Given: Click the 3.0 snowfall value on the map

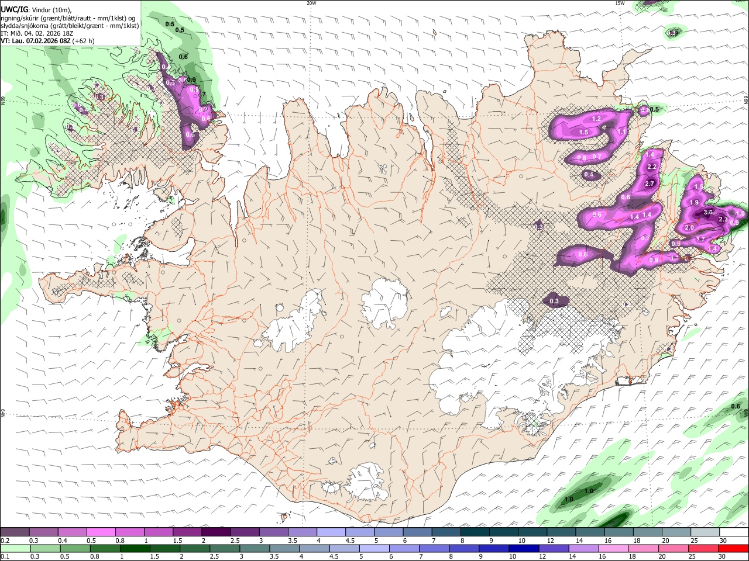Looking at the screenshot, I should tap(708, 212).
